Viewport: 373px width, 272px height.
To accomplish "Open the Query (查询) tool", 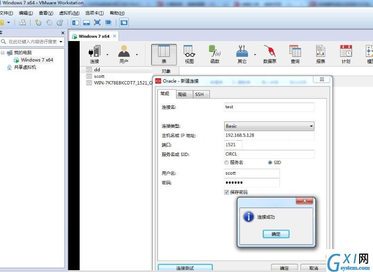I will (x=295, y=54).
